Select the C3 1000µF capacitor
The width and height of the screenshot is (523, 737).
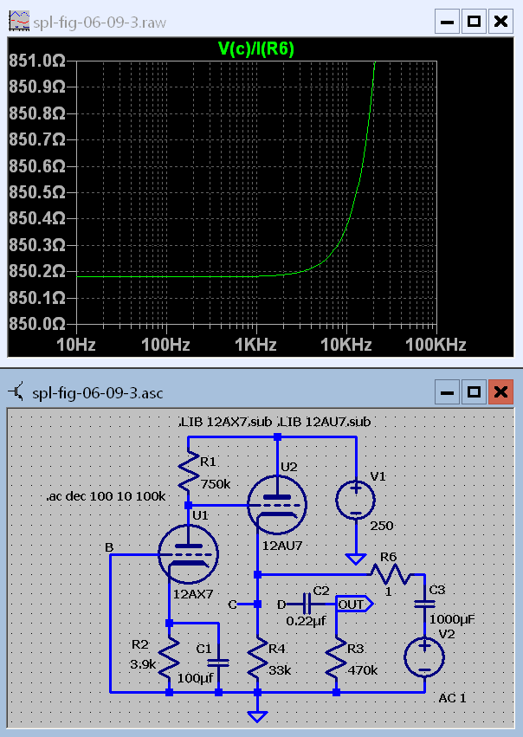[x=425, y=602]
